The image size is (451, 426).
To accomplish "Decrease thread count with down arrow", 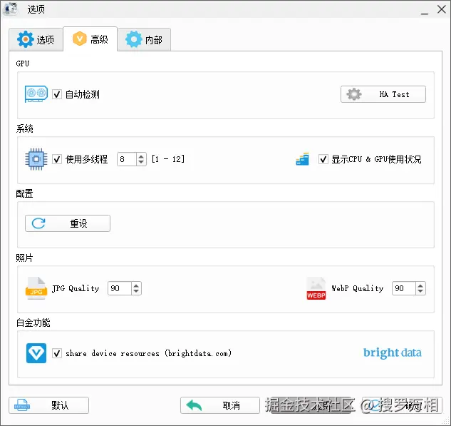I will [x=141, y=162].
